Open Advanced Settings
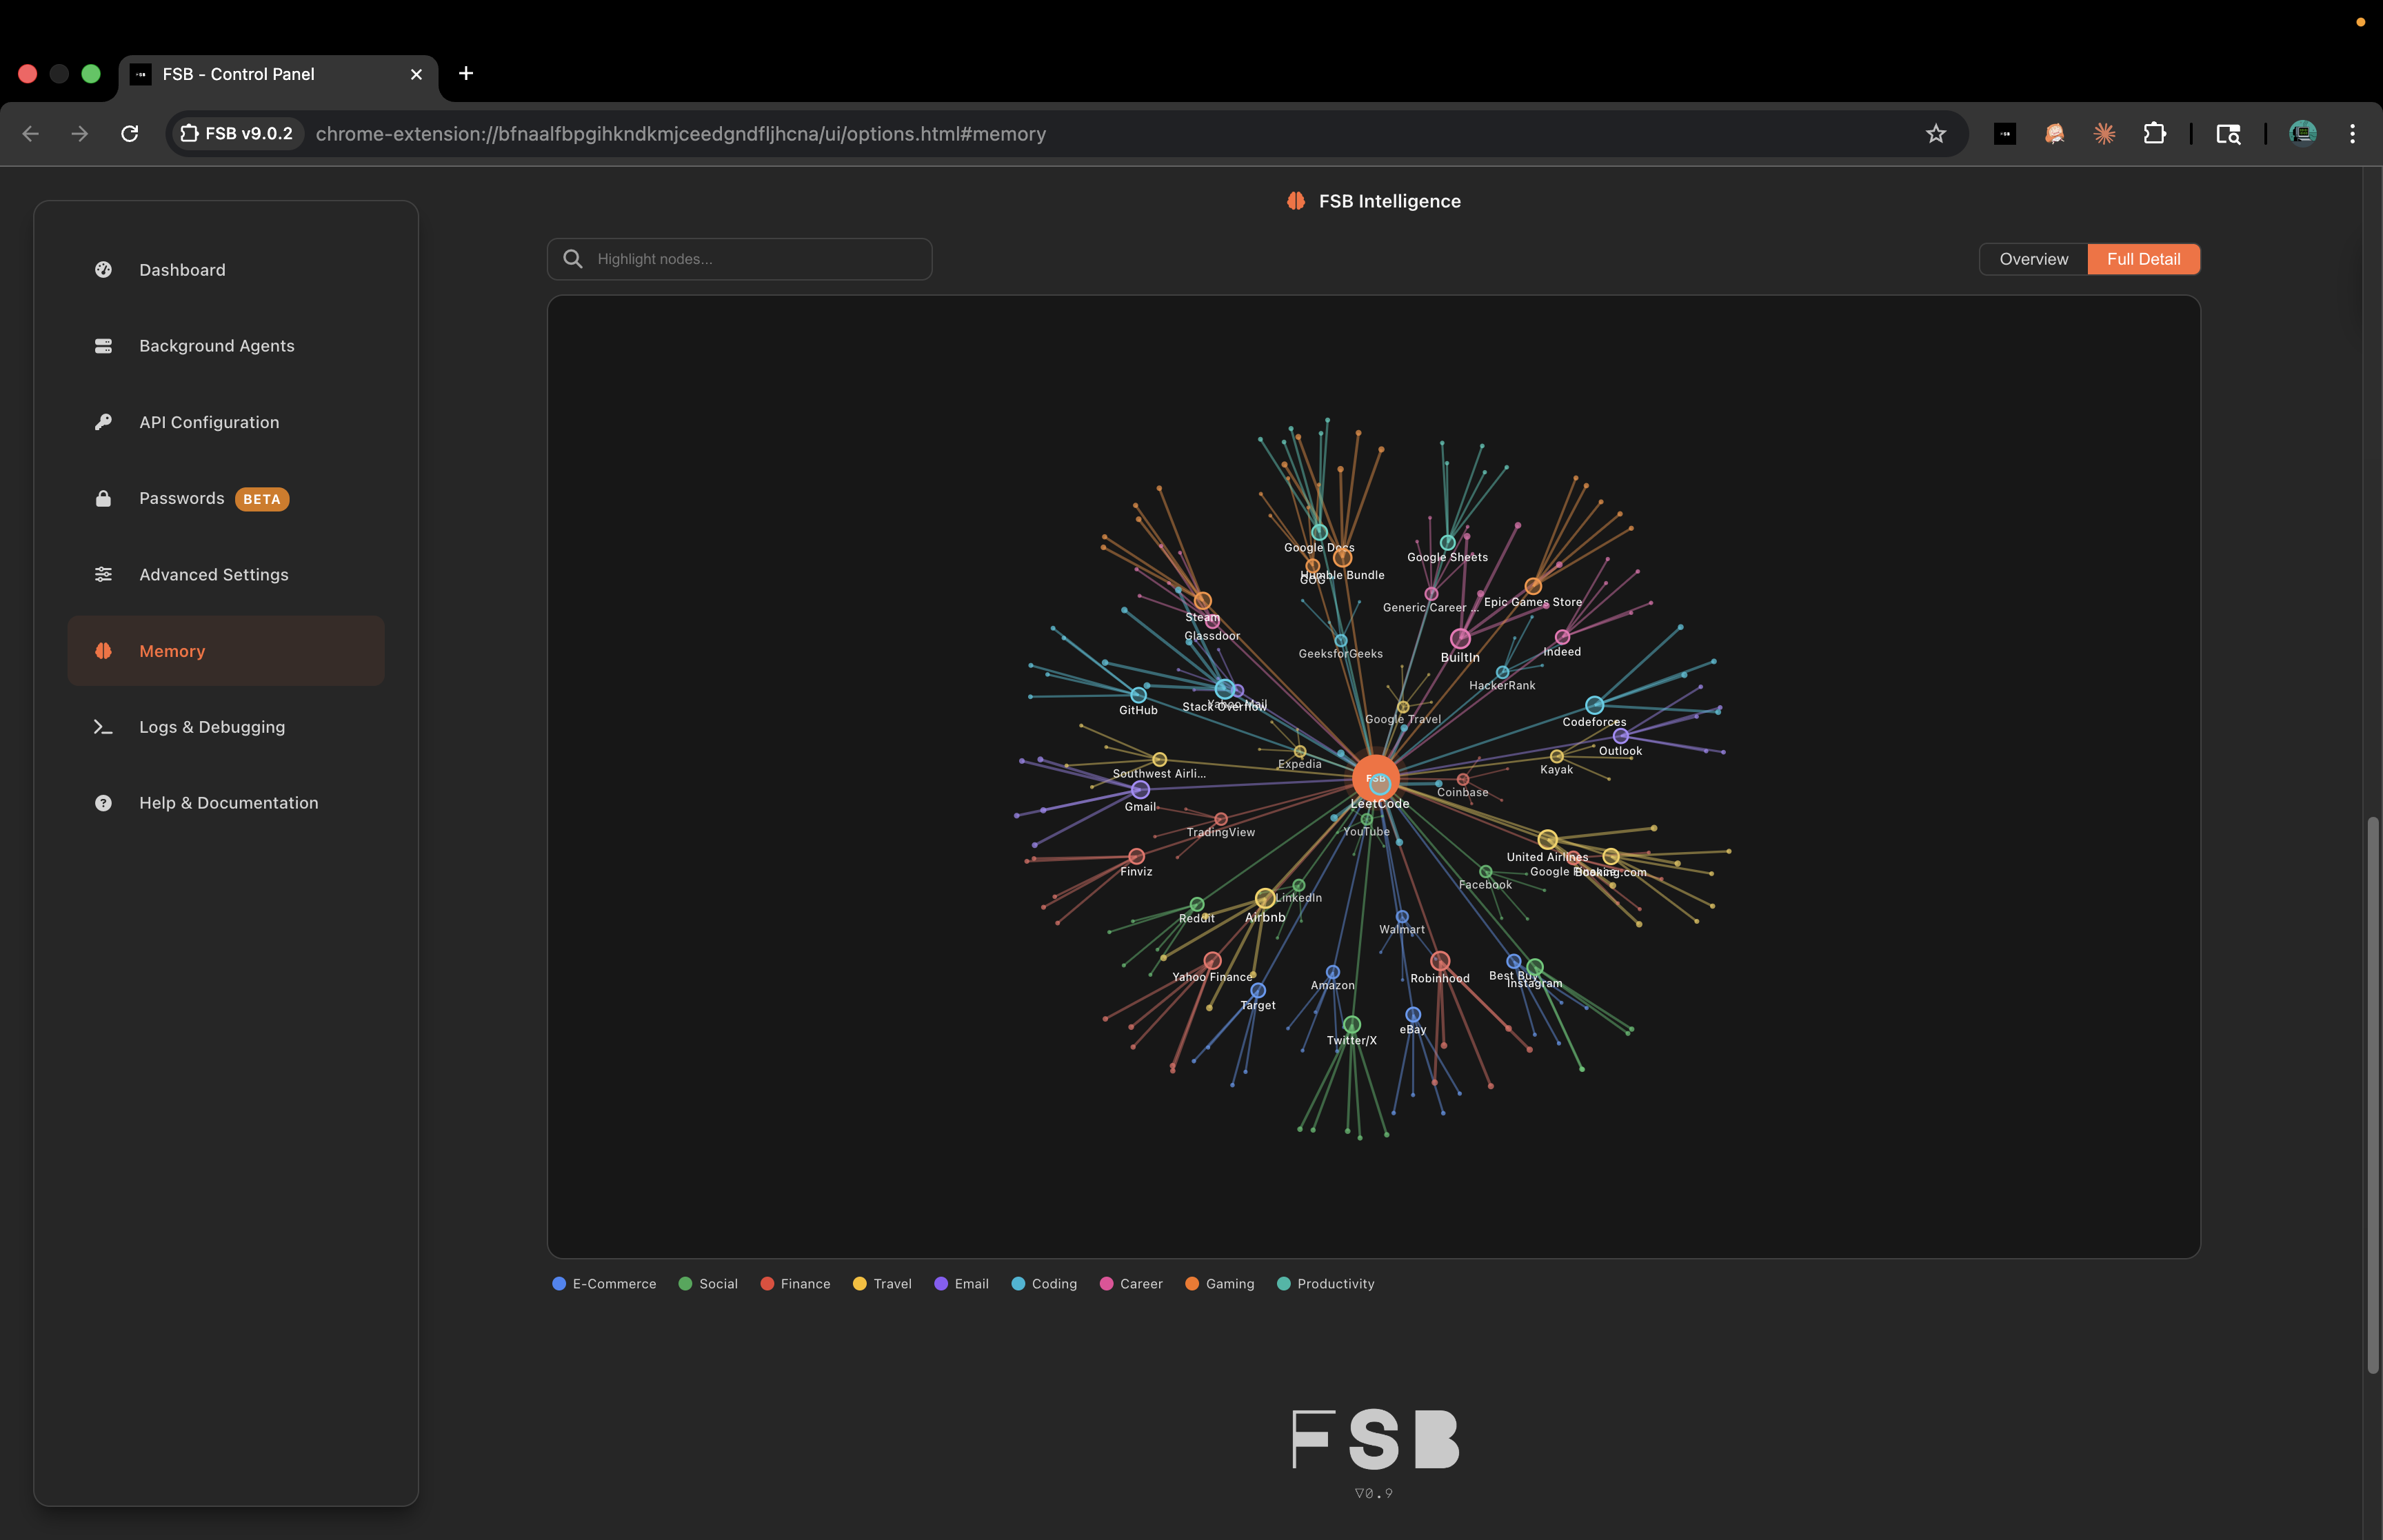This screenshot has height=1540, width=2383. pyautogui.click(x=226, y=574)
